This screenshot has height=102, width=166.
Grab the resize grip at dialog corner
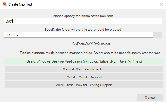pos(164,100)
